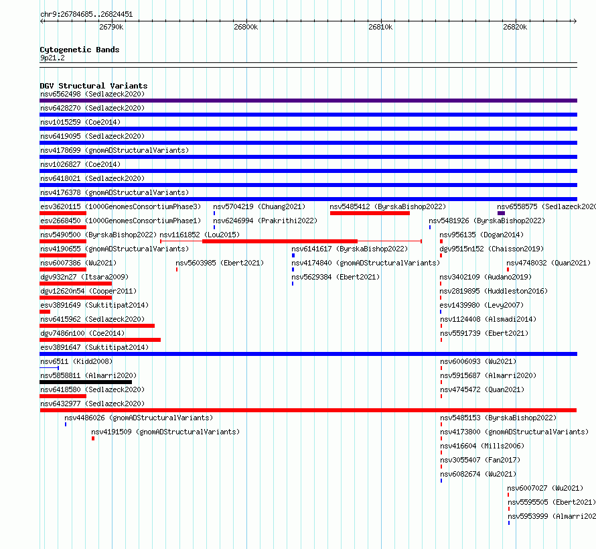Click the nsv6562498 (Sedlazeck2020) variant label

[92, 94]
